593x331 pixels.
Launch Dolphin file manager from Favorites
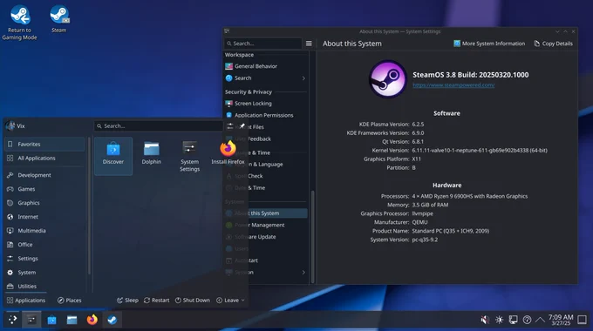[x=151, y=153]
